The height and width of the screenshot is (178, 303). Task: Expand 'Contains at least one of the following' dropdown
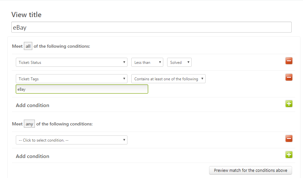click(168, 79)
